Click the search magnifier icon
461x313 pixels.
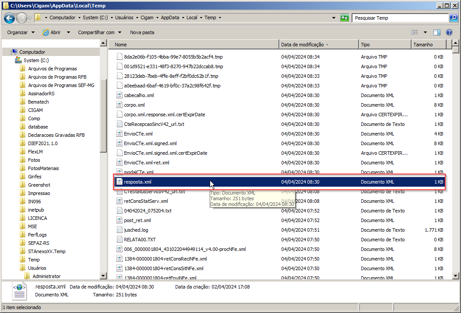454,18
